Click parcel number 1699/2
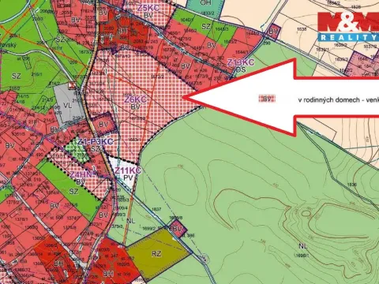379x284 pixels. coord(149,229)
